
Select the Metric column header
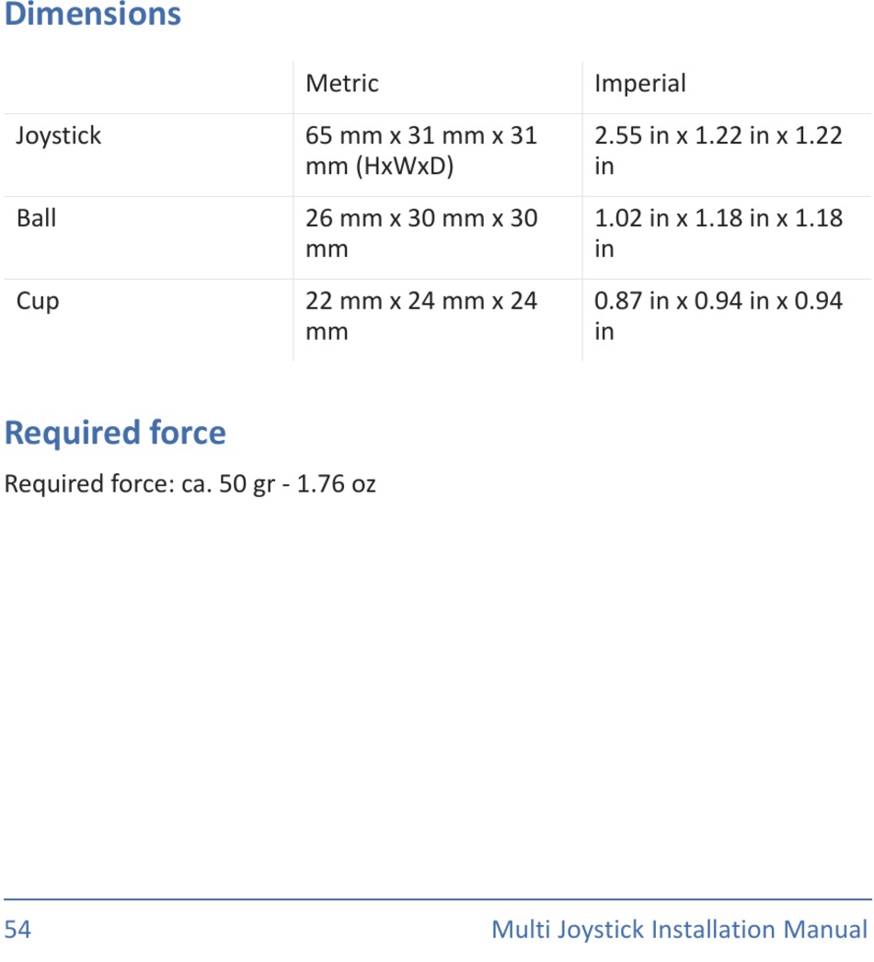tap(341, 84)
